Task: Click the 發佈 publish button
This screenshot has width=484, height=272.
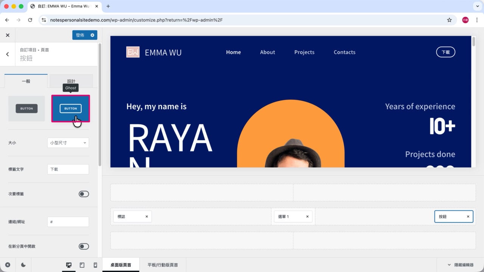Action: tap(80, 35)
